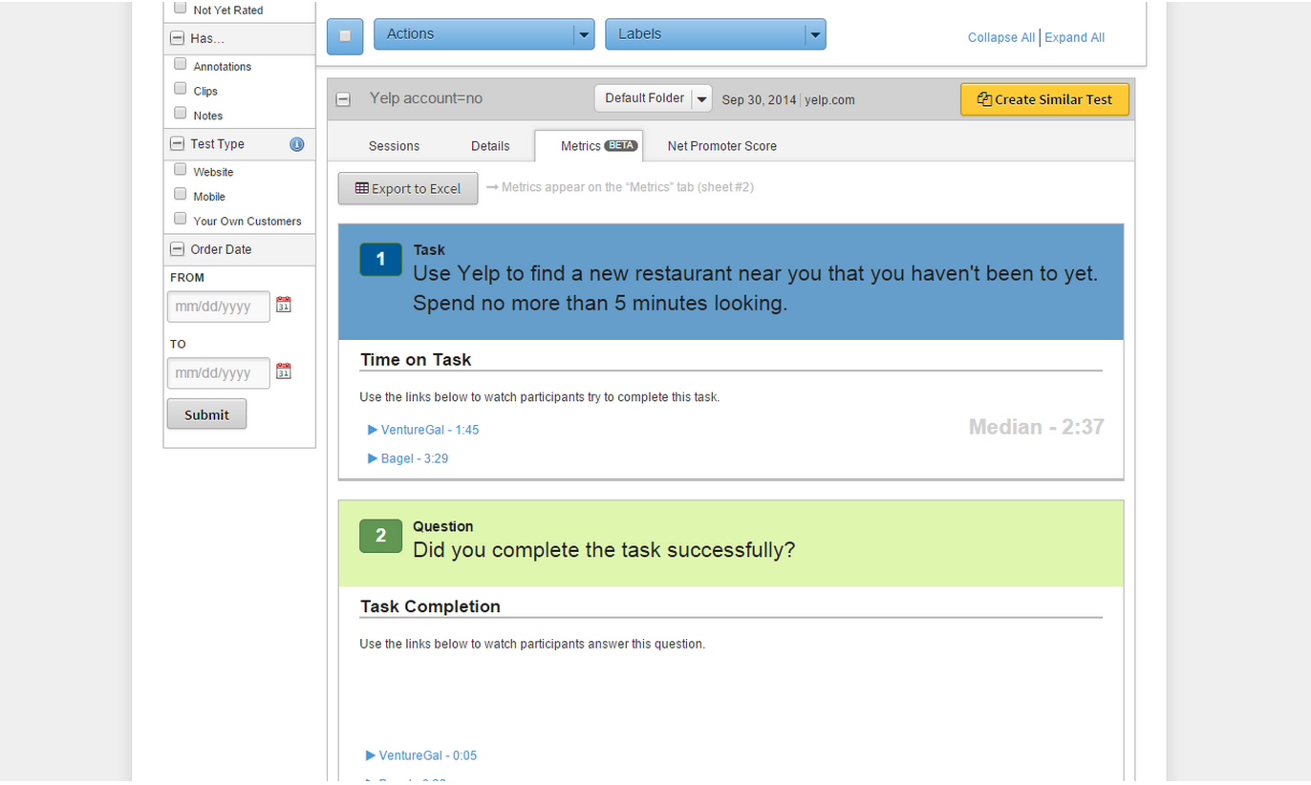This screenshot has height=785, width=1311.
Task: Enable the Annotations checkbox
Action: tap(180, 65)
